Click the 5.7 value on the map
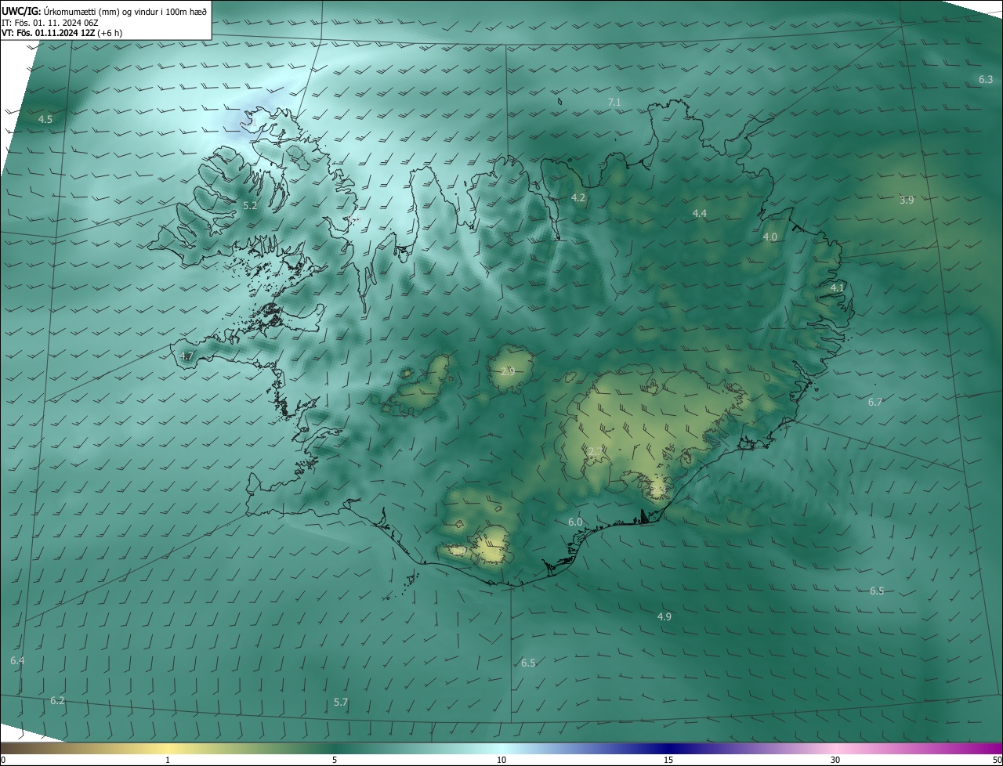 point(341,702)
